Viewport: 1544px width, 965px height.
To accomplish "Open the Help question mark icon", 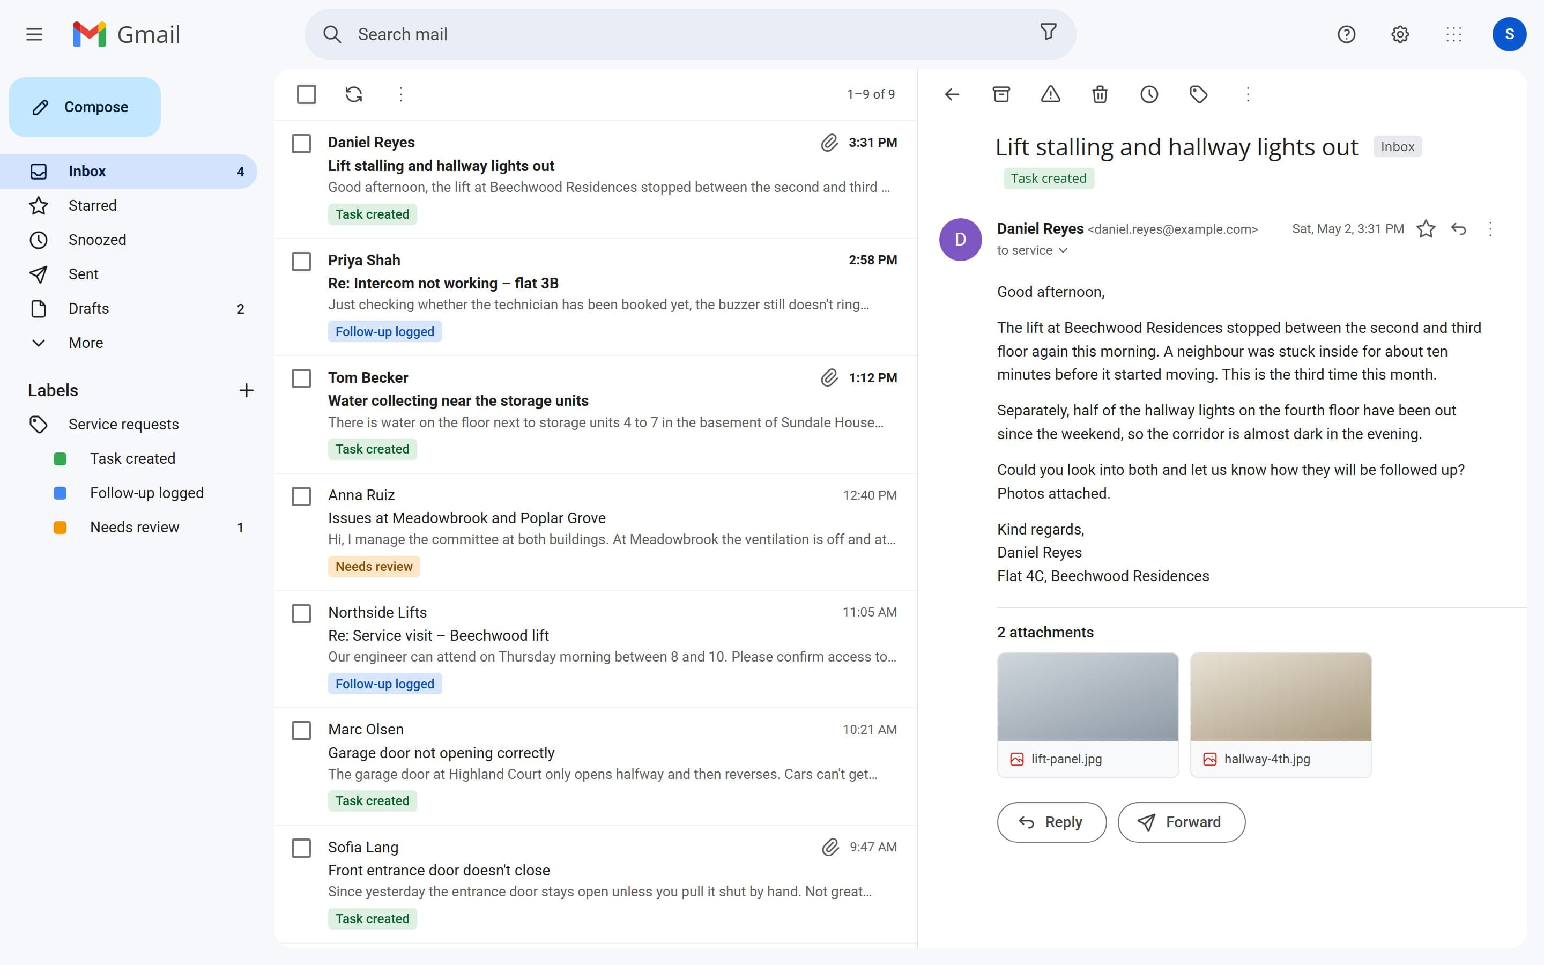I will [1346, 34].
